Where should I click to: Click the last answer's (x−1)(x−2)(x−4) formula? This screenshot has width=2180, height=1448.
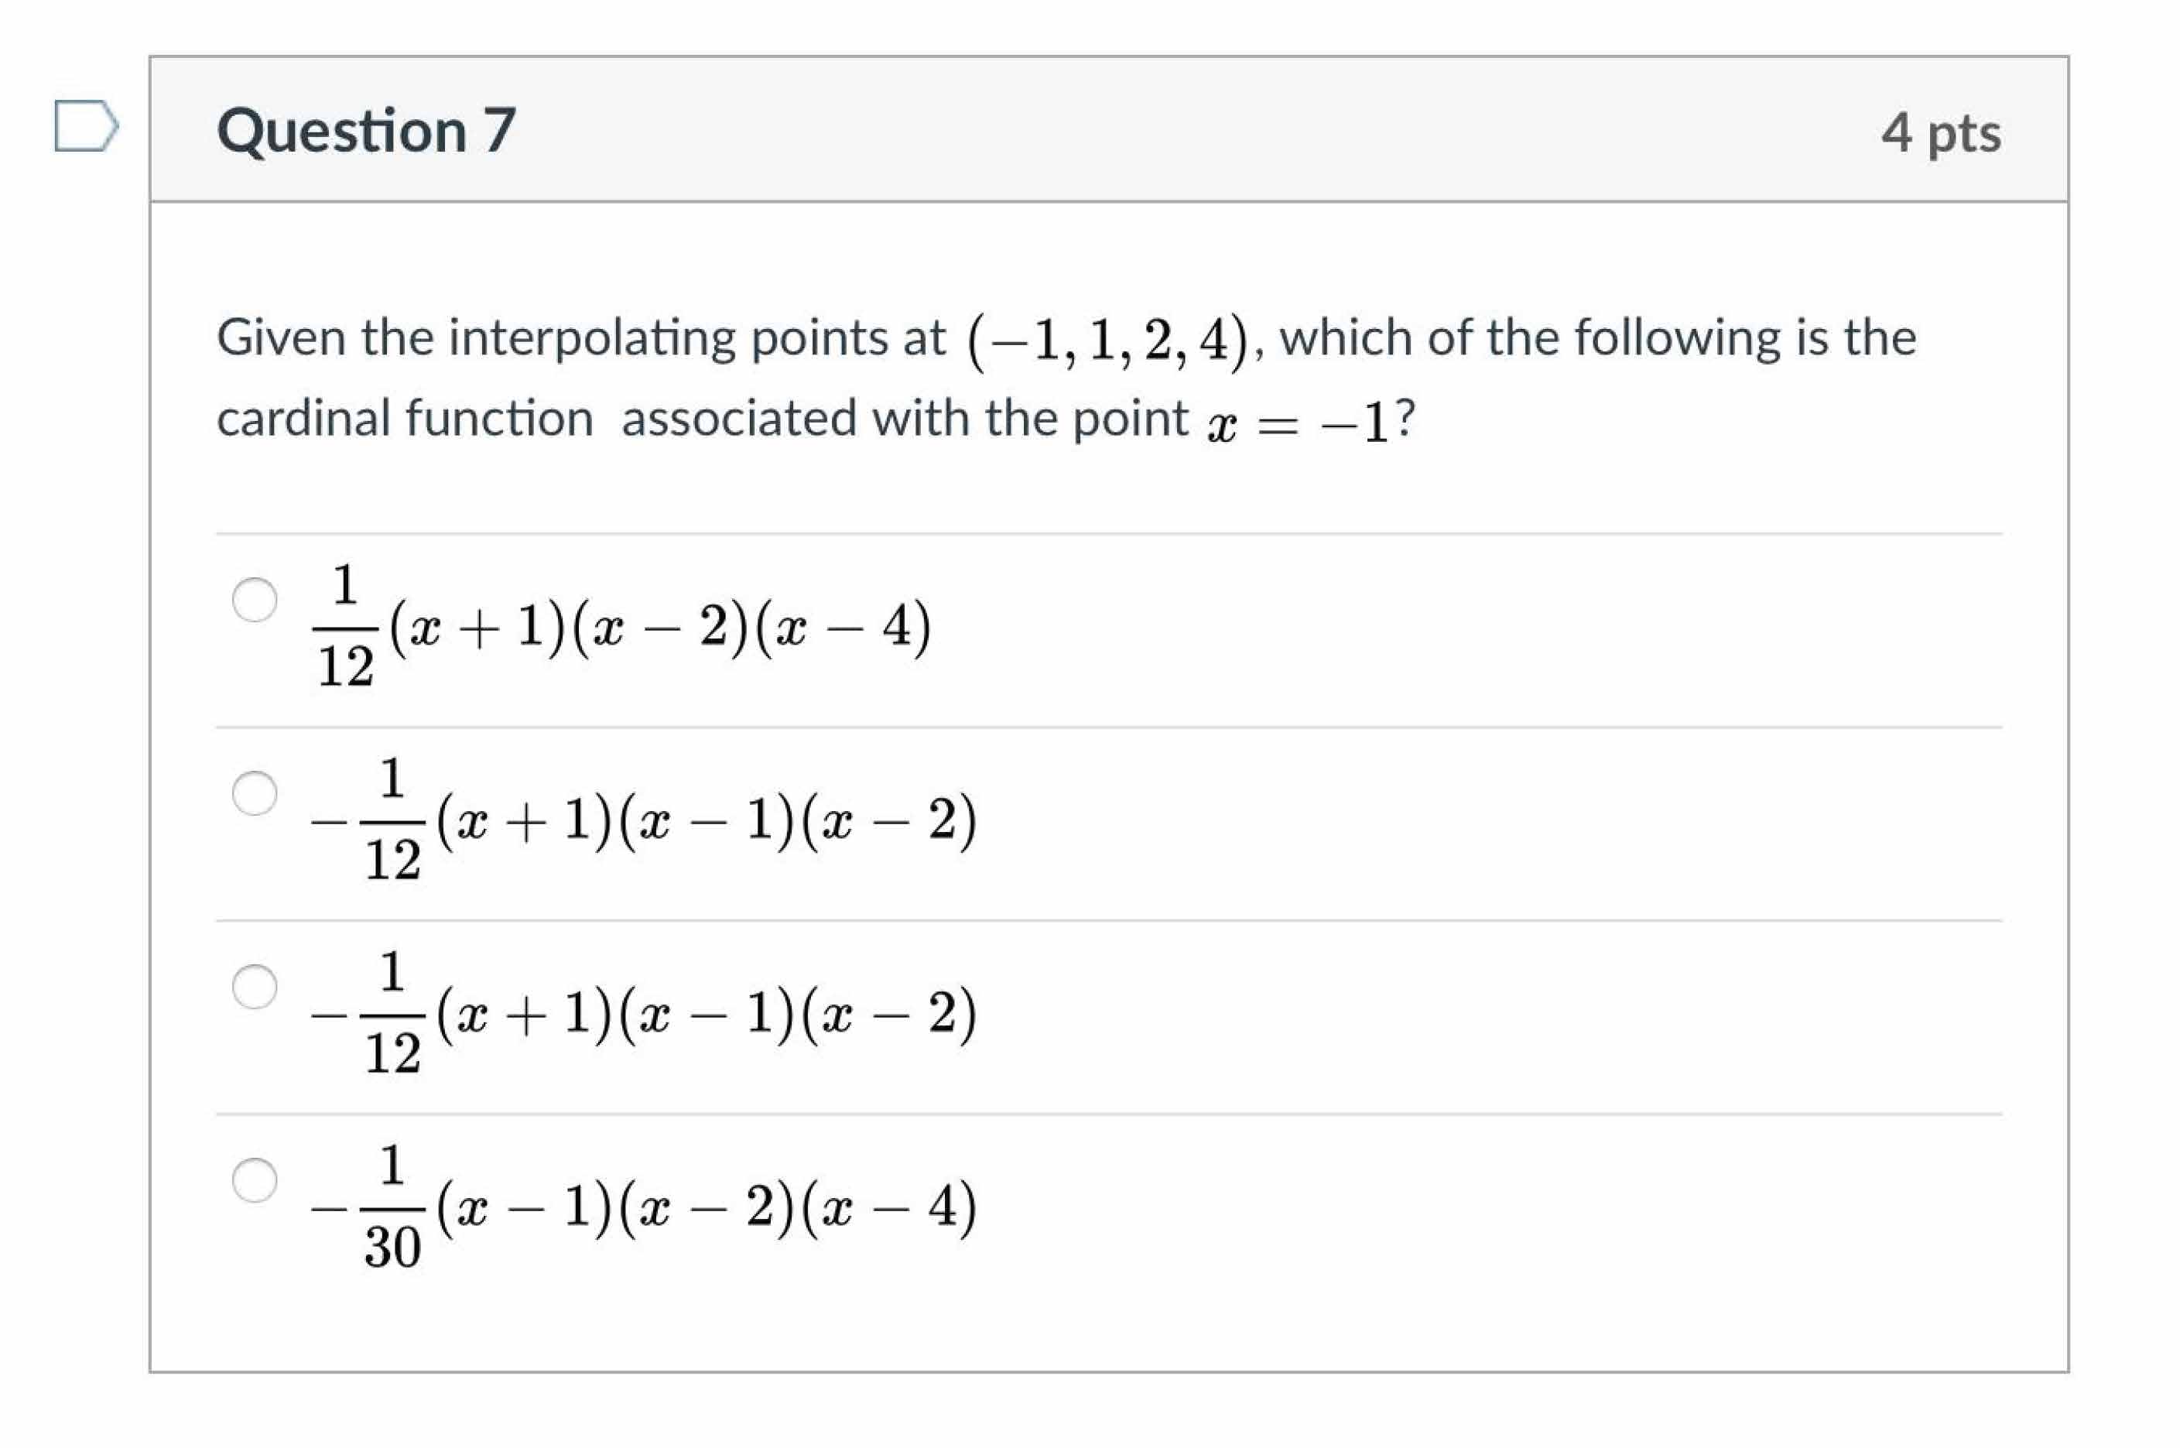point(707,1207)
